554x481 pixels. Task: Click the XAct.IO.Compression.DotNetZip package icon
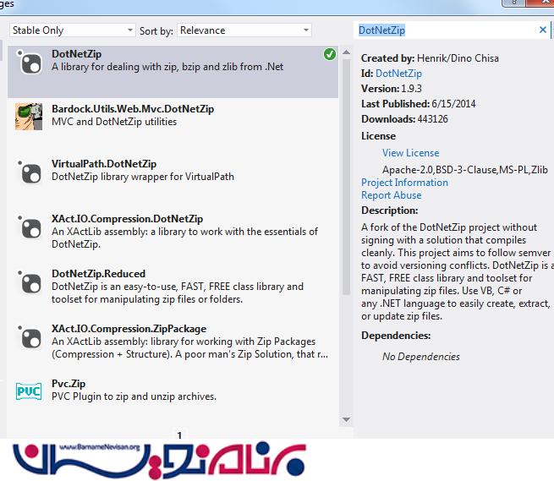click(29, 227)
